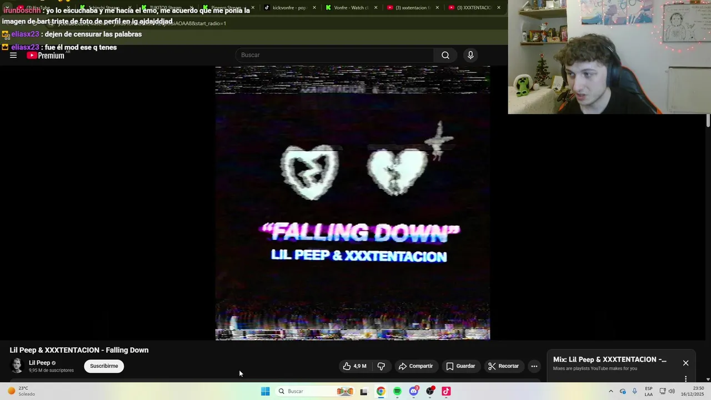Save the video with Guardar
This screenshot has height=400, width=711.
click(460, 366)
